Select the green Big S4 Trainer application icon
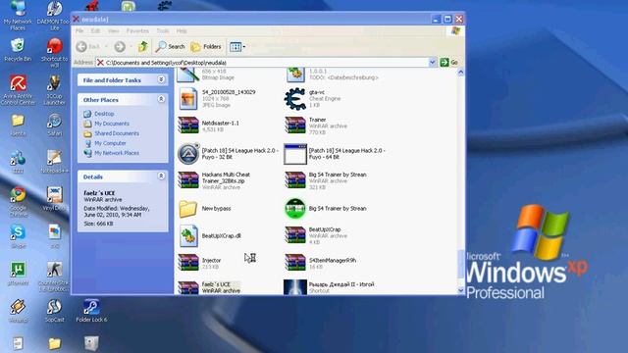 click(295, 208)
